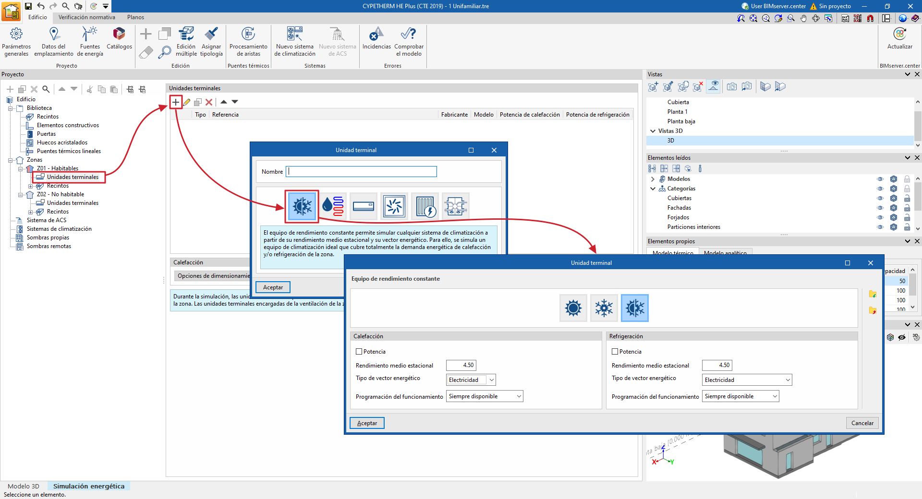Viewport: 922px width, 499px height.
Task: Open Refrigeración Programación del funcionamiento dropdown
Action: pyautogui.click(x=740, y=396)
